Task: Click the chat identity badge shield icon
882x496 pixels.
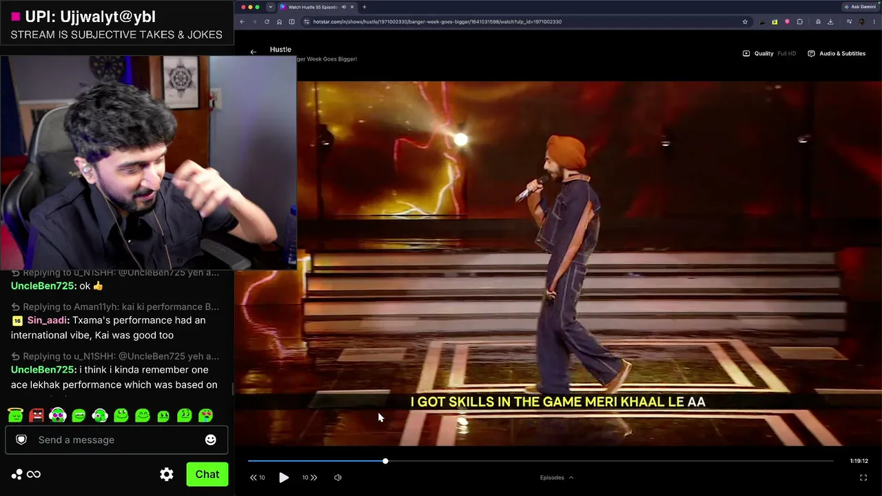Action: point(21,440)
